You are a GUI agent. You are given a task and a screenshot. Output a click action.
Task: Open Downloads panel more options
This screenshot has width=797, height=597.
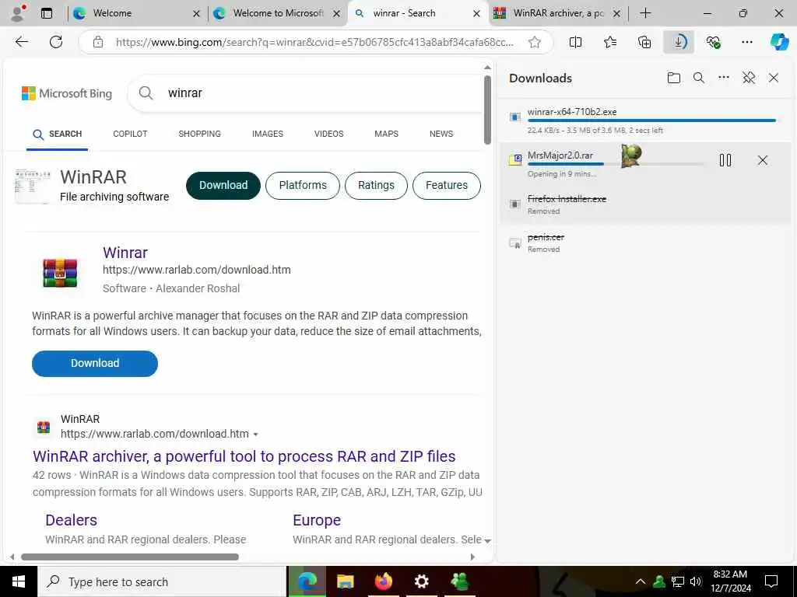724,78
